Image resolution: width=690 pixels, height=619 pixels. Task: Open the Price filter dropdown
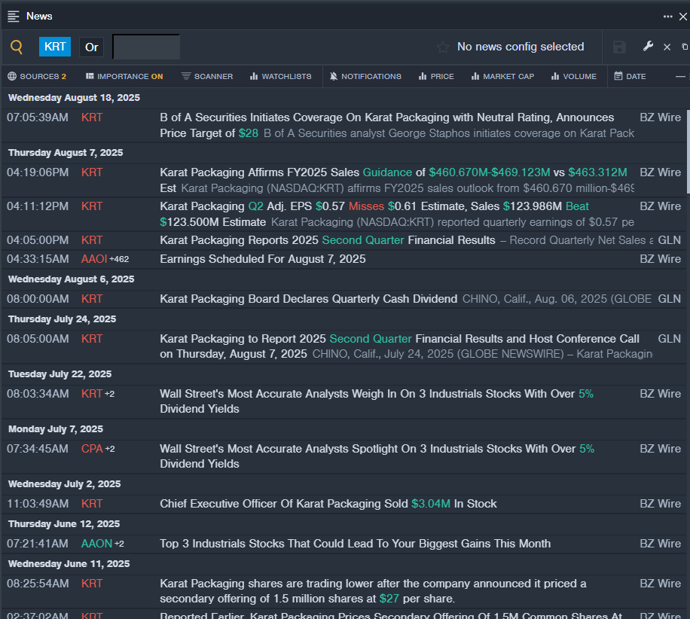pos(436,77)
